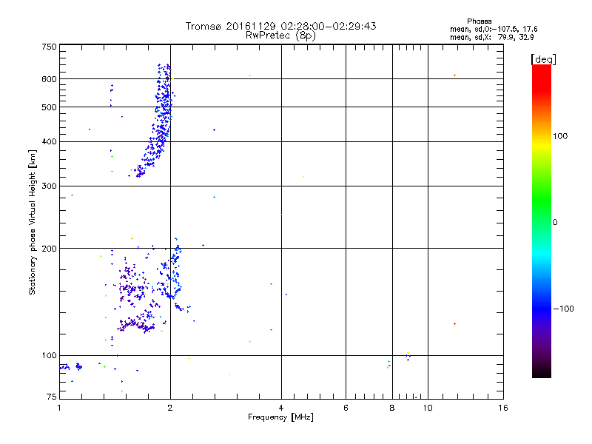Screen dimensions: 592x444
Task: Click the y-axis '75' tick label
Action: (x=52, y=397)
